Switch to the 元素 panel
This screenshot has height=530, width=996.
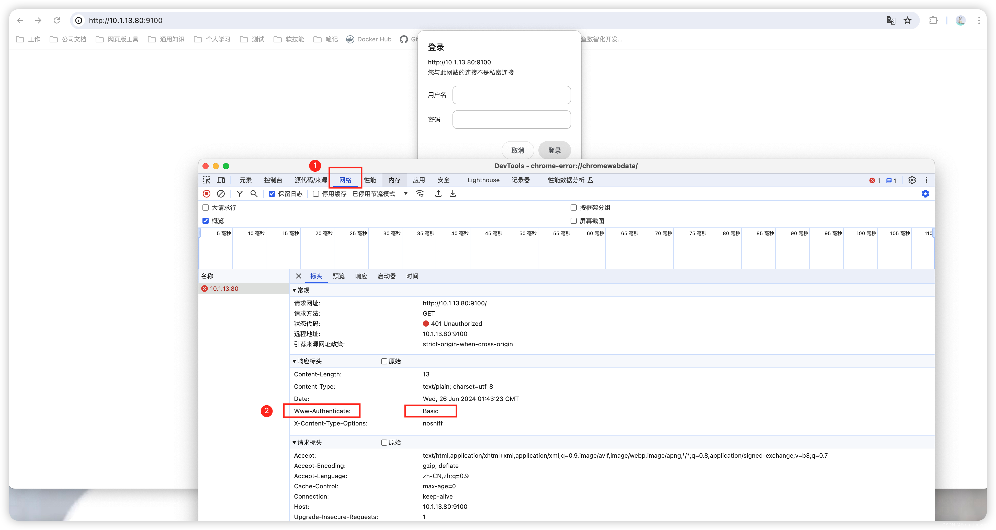[245, 180]
